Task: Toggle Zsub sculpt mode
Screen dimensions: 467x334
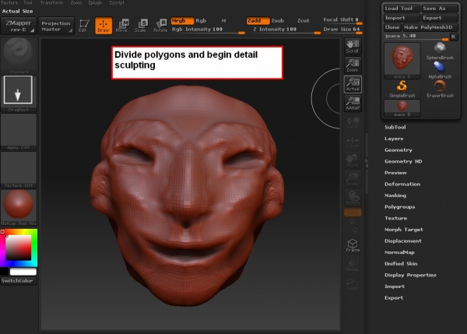Action: (277, 20)
